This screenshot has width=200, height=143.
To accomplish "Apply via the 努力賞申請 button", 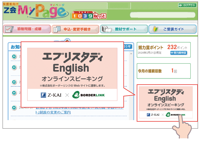I will 179,53.
